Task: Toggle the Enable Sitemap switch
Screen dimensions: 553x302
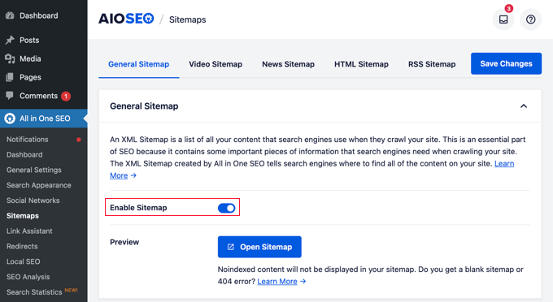Action: (x=226, y=208)
